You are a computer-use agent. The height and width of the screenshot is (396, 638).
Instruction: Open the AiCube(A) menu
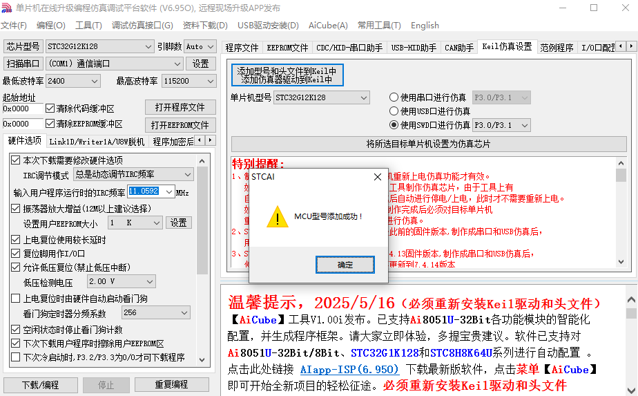pyautogui.click(x=328, y=26)
